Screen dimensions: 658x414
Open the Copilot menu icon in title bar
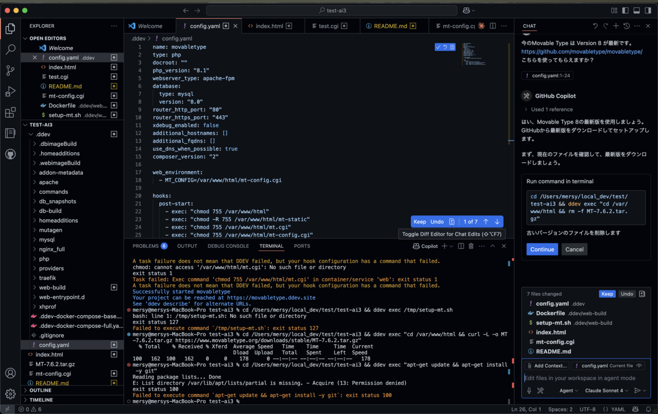pyautogui.click(x=467, y=10)
